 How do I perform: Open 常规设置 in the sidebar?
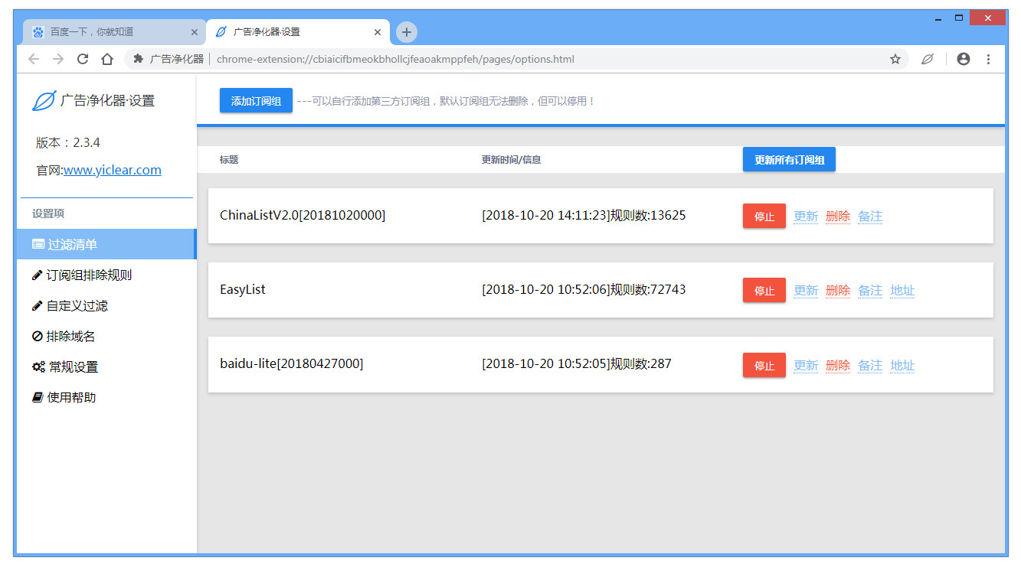(x=73, y=367)
